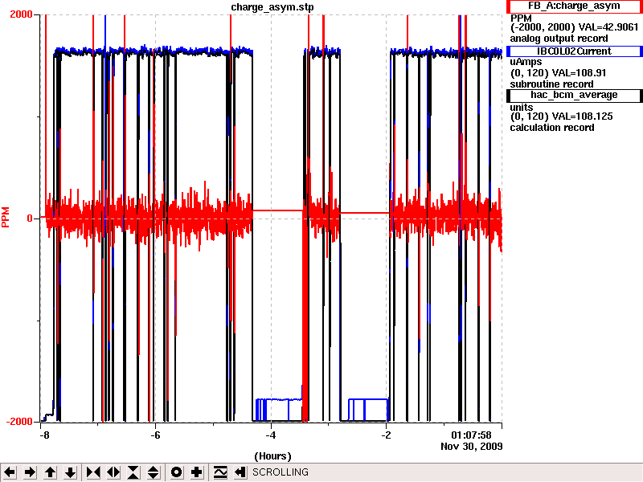The width and height of the screenshot is (643, 482).
Task: Click the horizontal expand arrows zoom icon
Action: (113, 472)
